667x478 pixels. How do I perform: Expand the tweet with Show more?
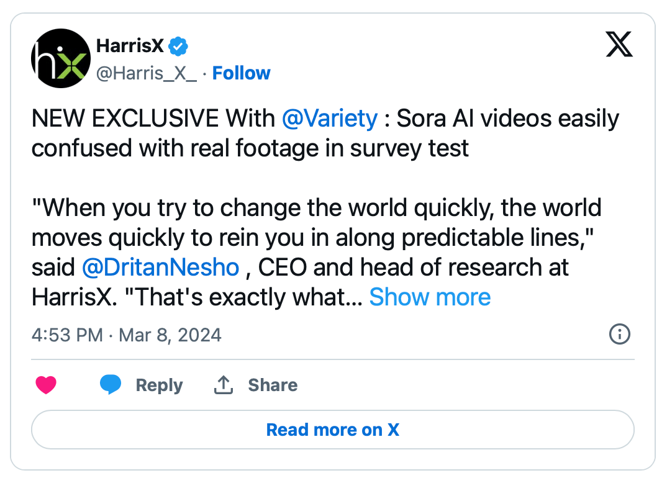(x=430, y=298)
